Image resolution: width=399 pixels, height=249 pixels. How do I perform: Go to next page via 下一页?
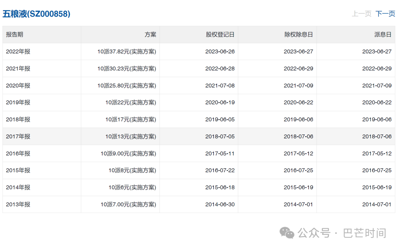tap(385, 14)
